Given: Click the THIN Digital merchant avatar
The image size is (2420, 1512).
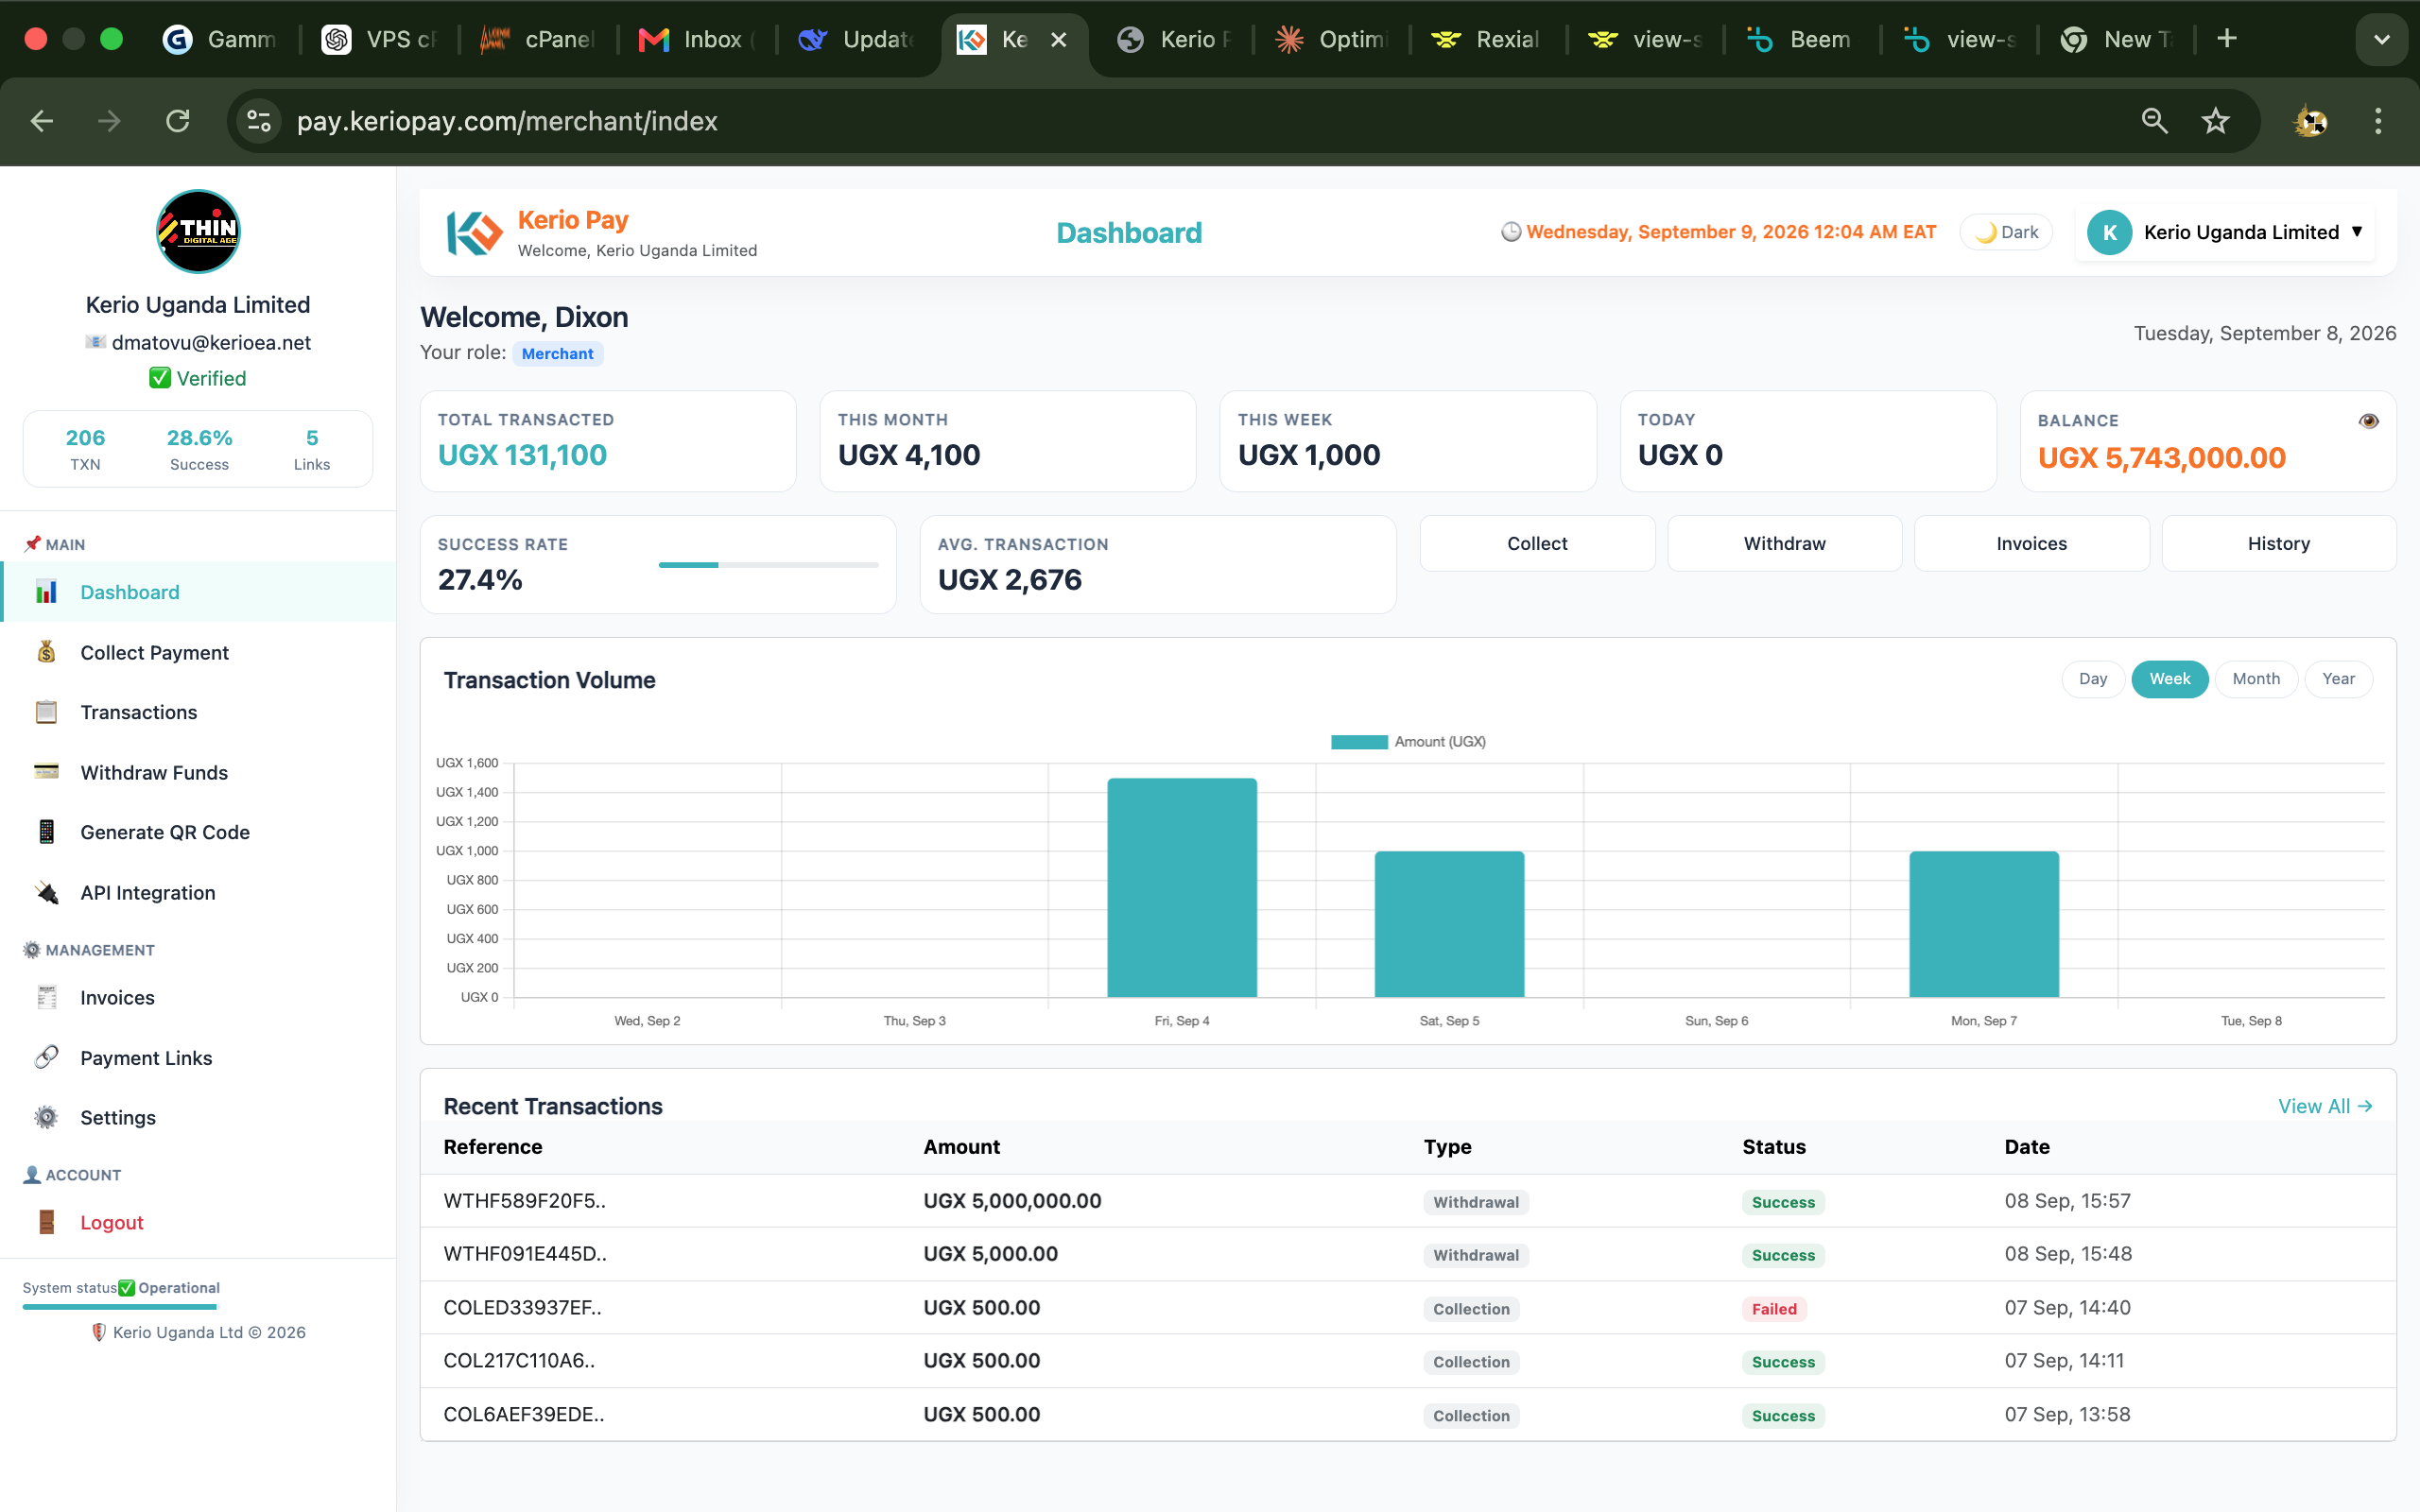Looking at the screenshot, I should (198, 231).
